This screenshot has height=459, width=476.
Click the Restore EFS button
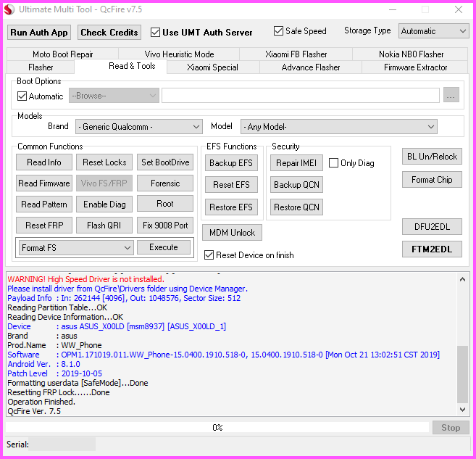pos(231,207)
